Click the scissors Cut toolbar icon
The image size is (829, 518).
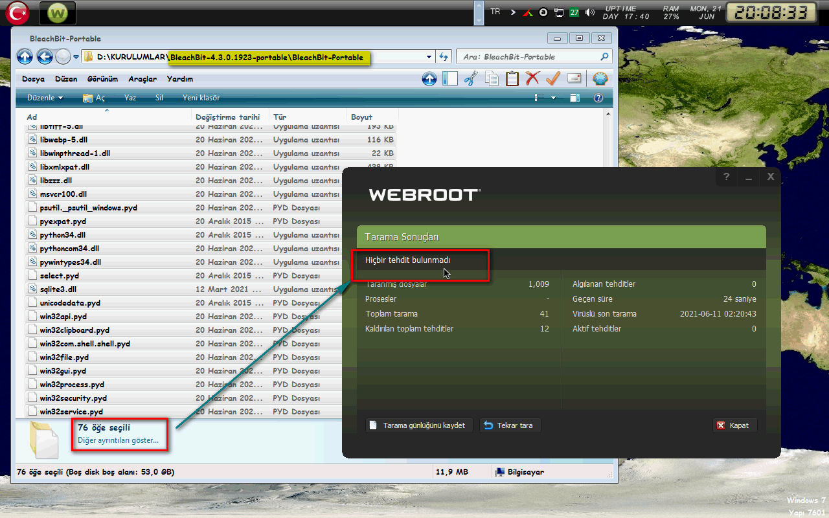click(x=471, y=79)
